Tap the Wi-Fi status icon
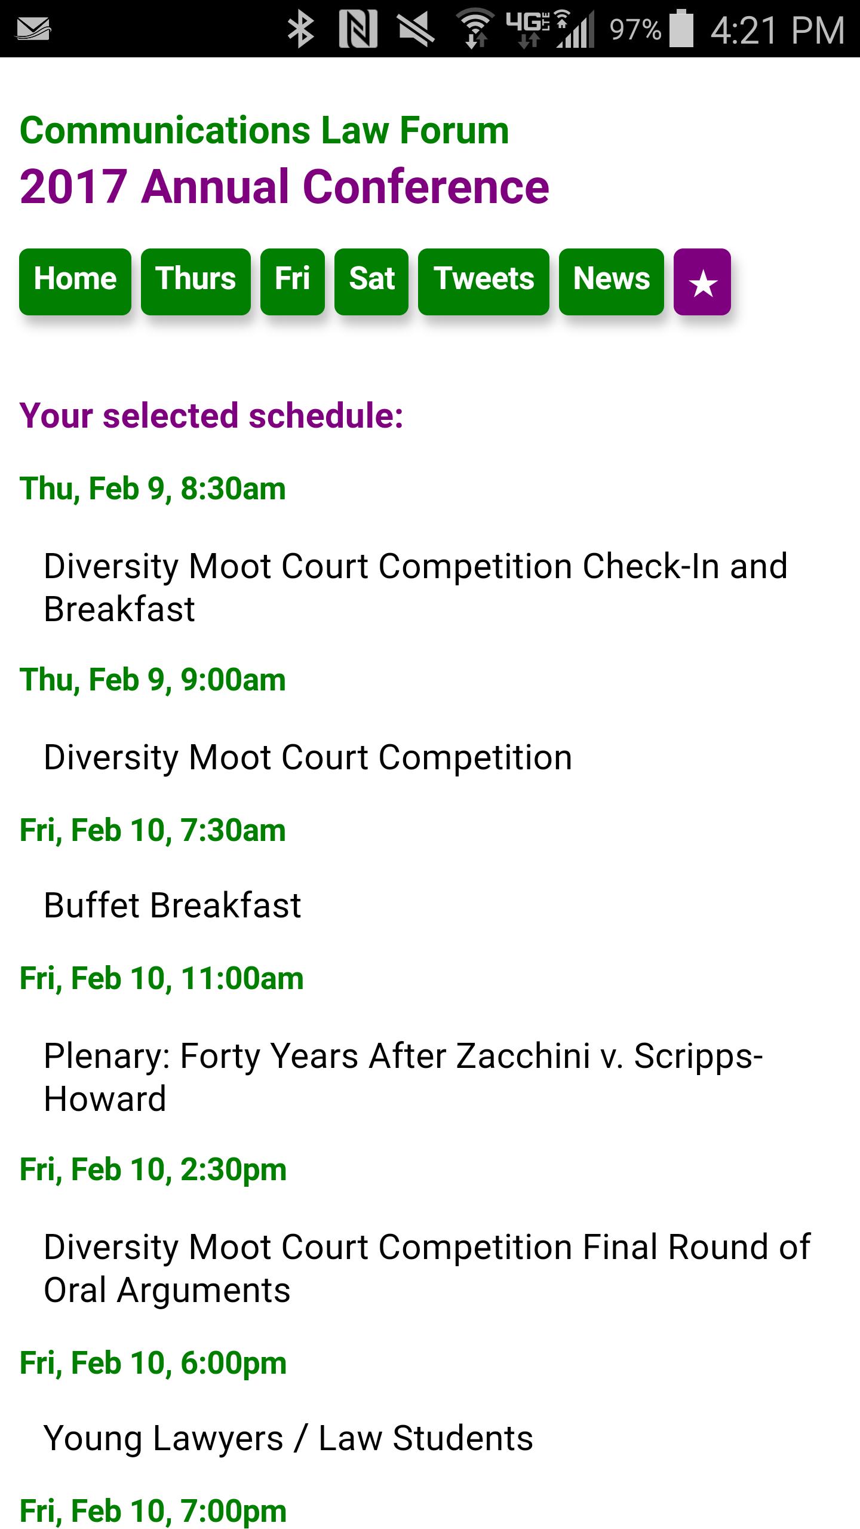 point(475,29)
